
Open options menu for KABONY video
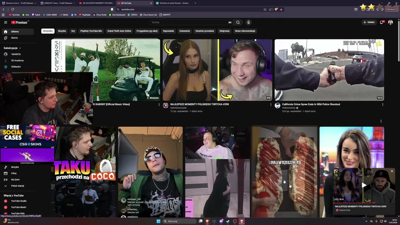tap(159, 105)
